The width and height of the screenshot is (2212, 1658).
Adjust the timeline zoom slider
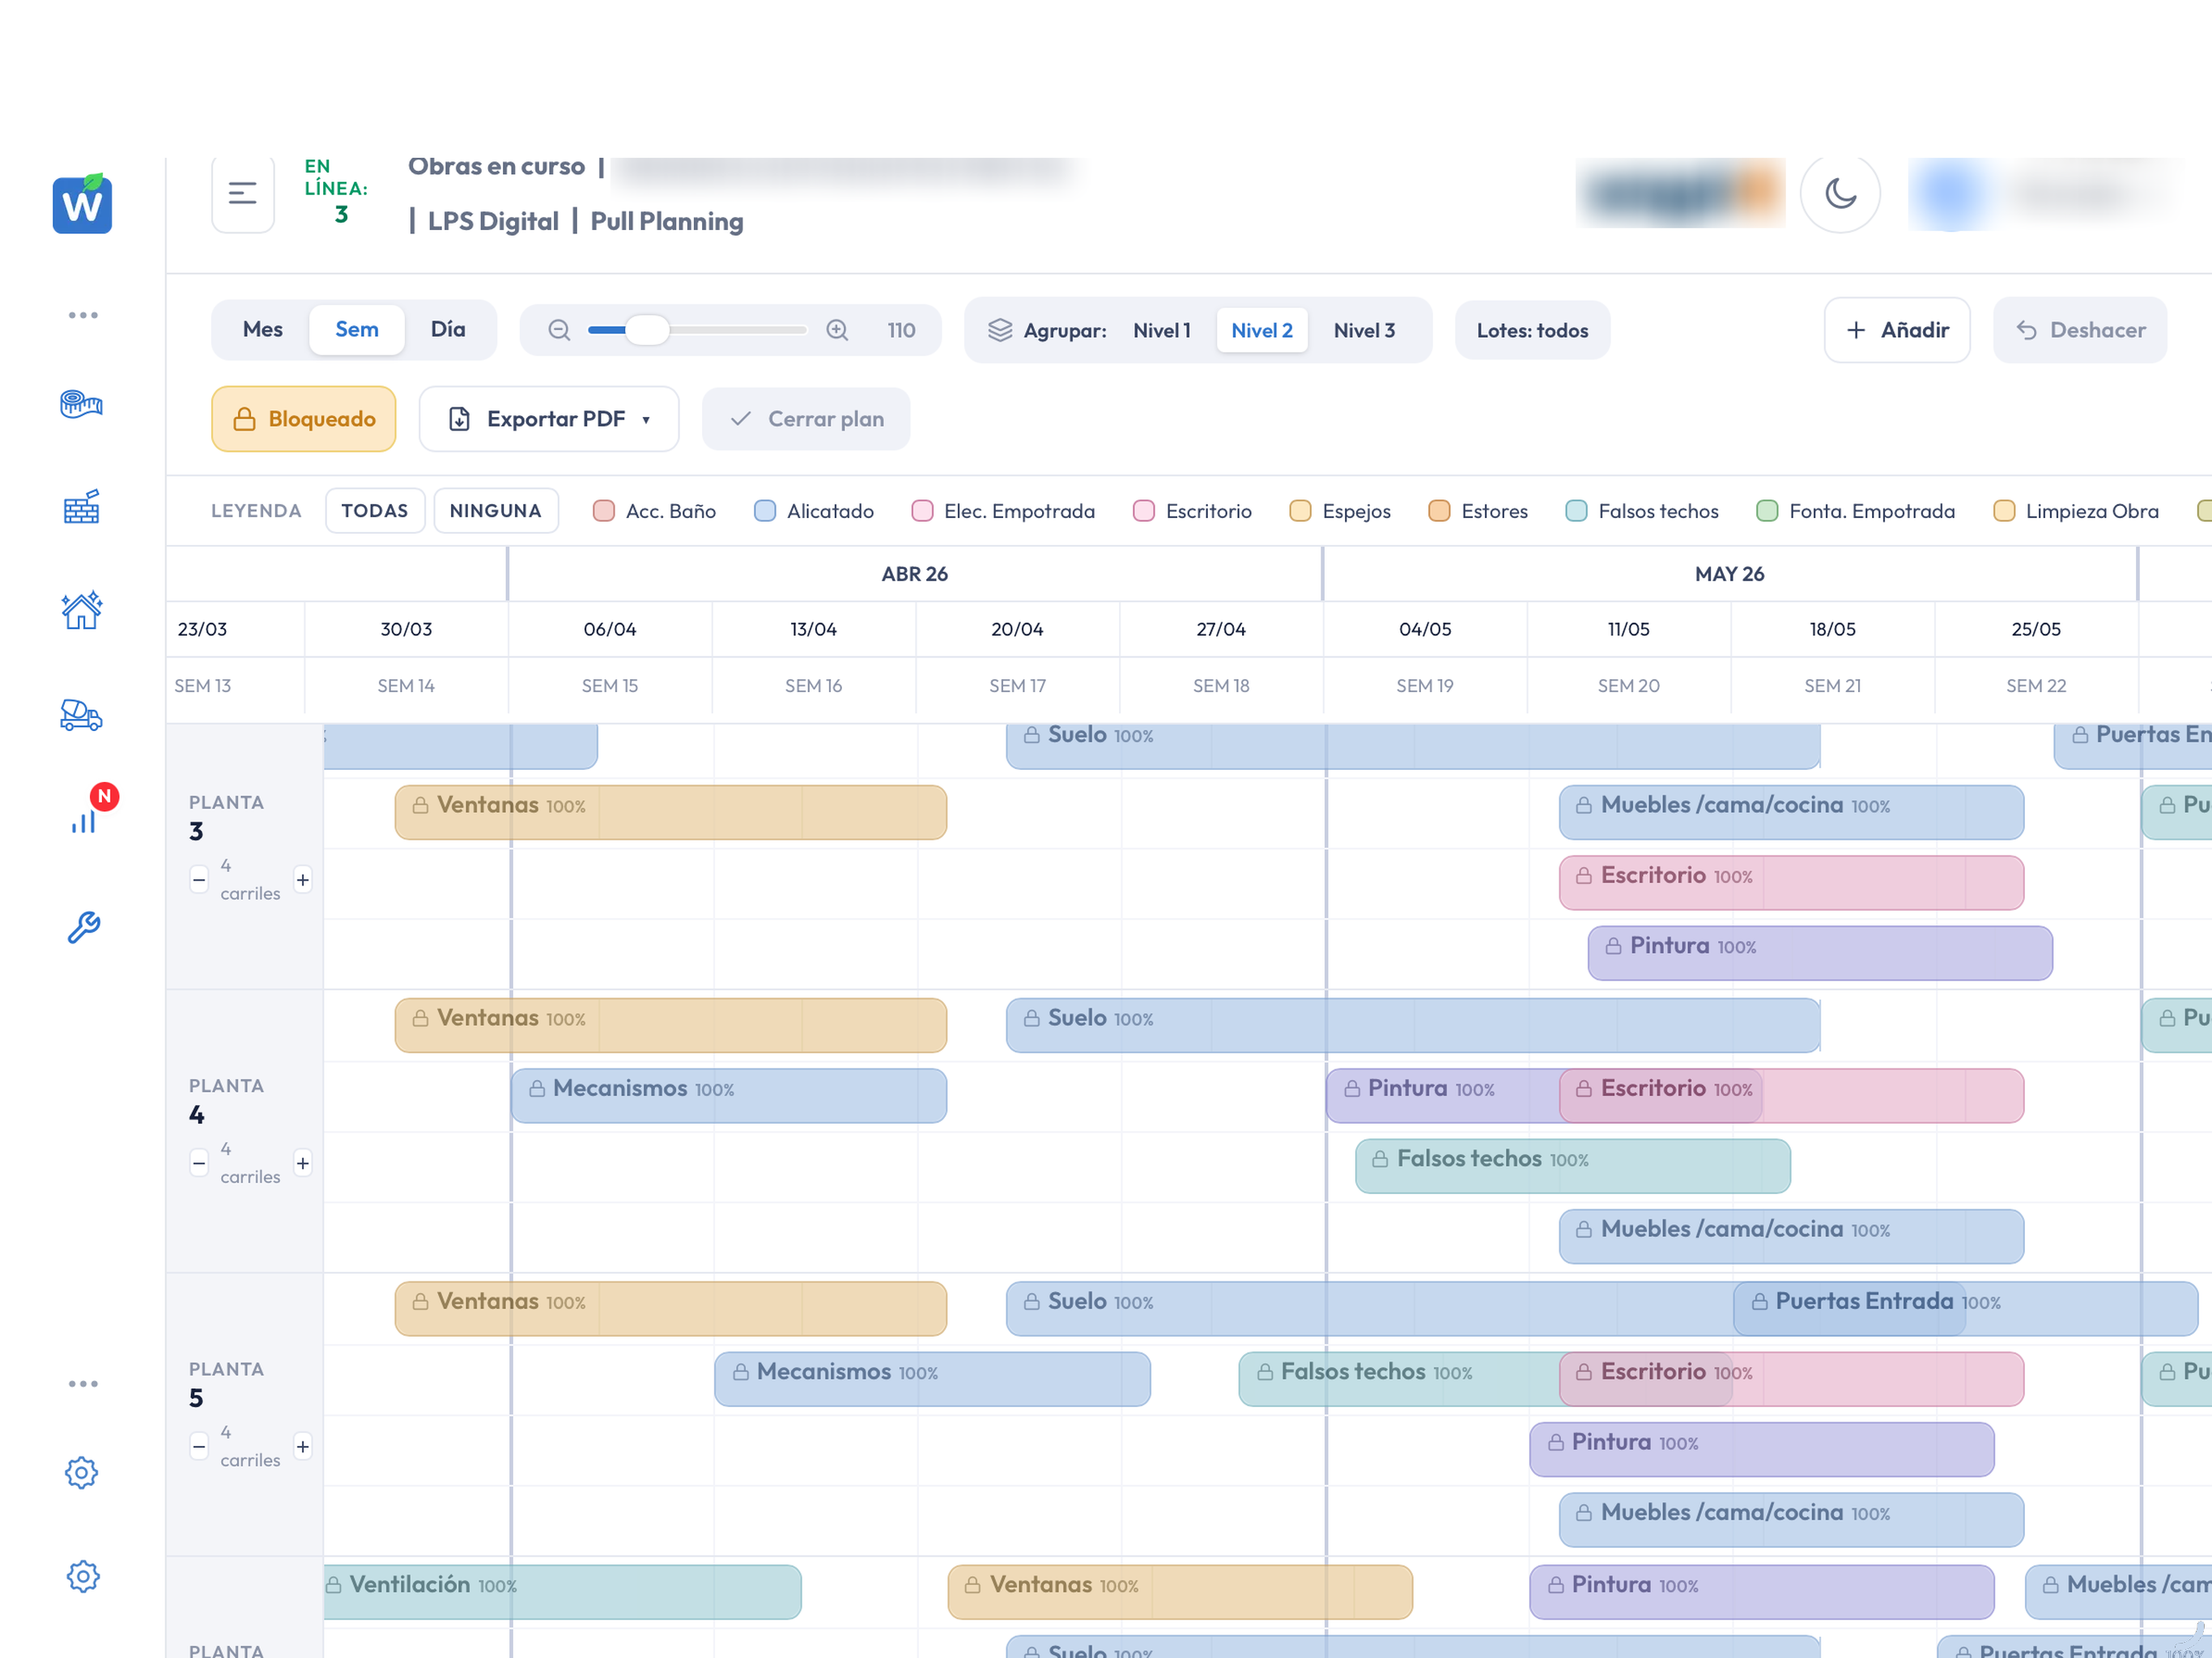coord(697,330)
